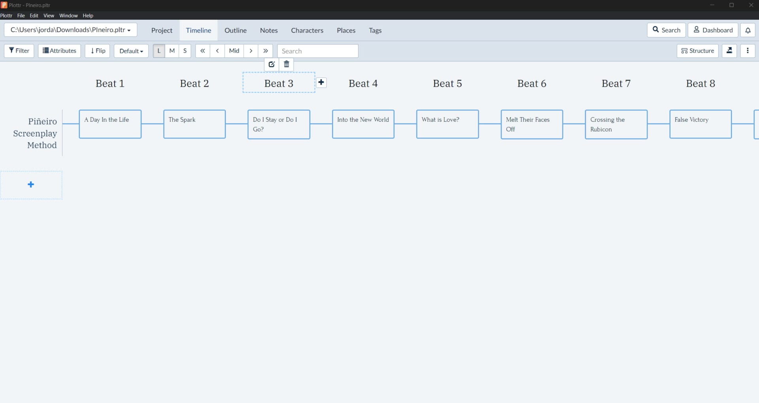Jump to timeline start with double-left chevron
Viewport: 759px width, 403px height.
pos(203,51)
